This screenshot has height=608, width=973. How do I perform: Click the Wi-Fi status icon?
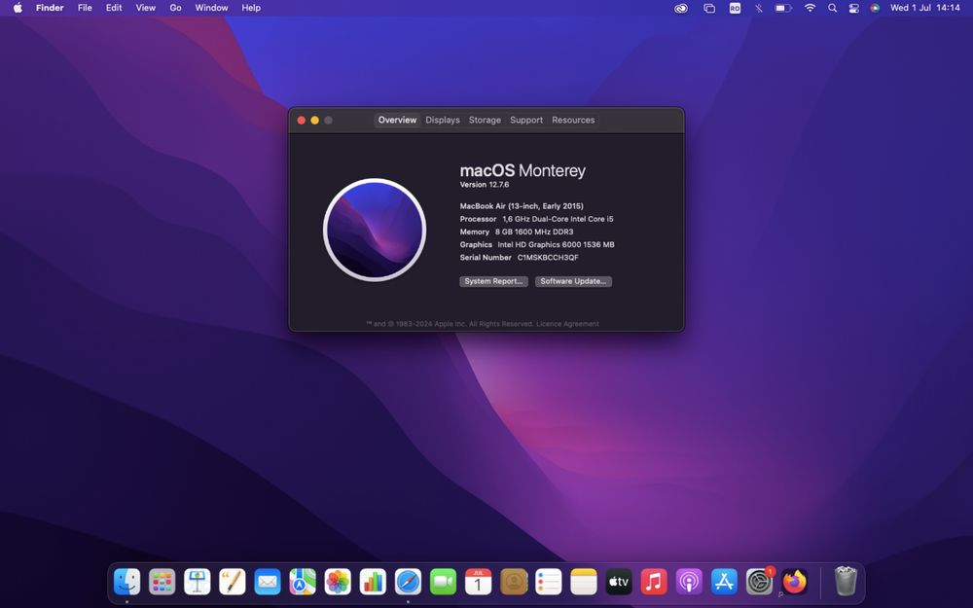(x=810, y=8)
